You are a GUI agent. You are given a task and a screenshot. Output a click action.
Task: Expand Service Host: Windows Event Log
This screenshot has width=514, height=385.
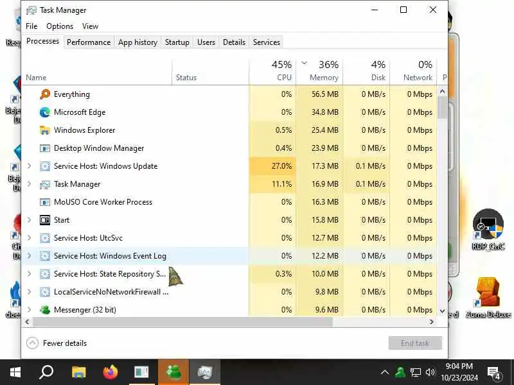pyautogui.click(x=29, y=255)
